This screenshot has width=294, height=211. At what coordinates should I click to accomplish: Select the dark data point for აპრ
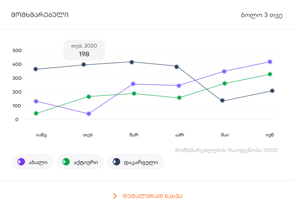pos(177,66)
